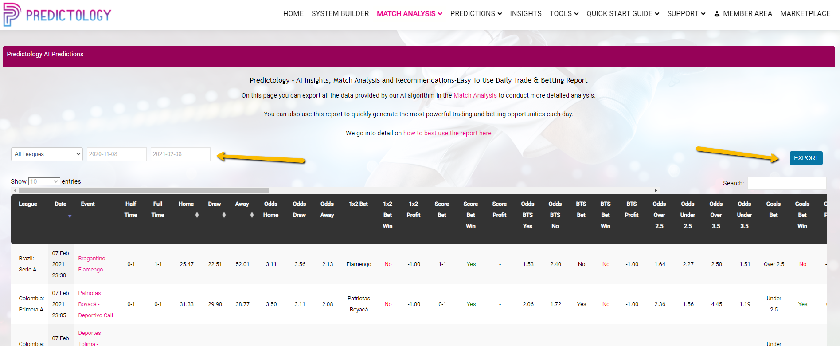Click the Event column header

(x=88, y=204)
